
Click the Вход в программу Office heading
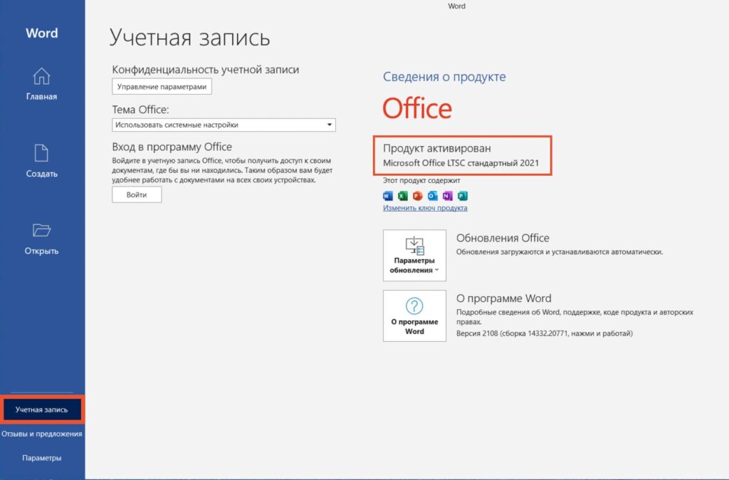click(172, 147)
